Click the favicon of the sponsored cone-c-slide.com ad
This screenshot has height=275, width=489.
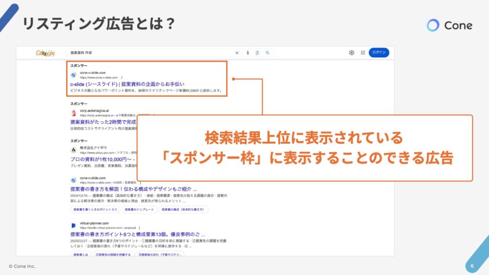pos(74,75)
